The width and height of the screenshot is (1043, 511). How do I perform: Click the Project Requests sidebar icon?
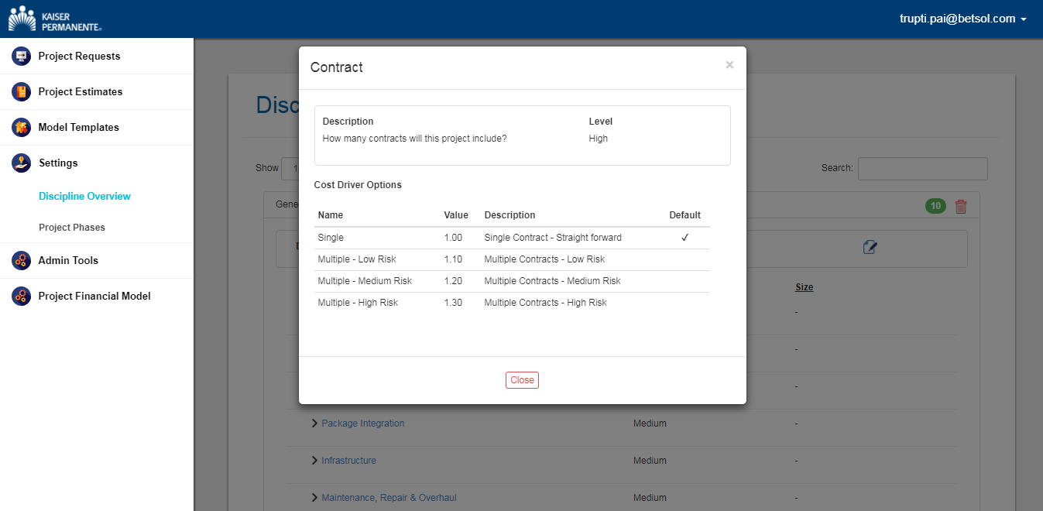[x=21, y=57]
